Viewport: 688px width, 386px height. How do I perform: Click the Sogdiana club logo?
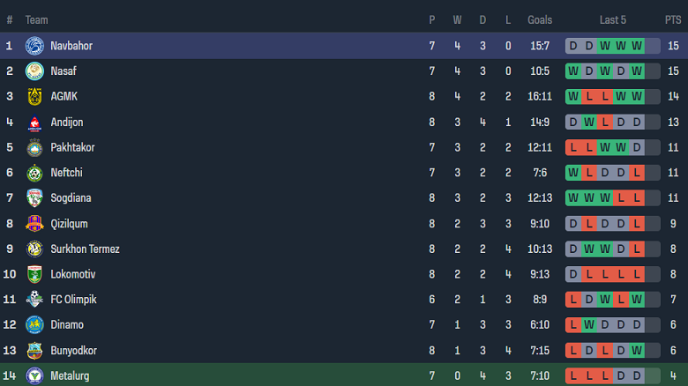[34, 198]
